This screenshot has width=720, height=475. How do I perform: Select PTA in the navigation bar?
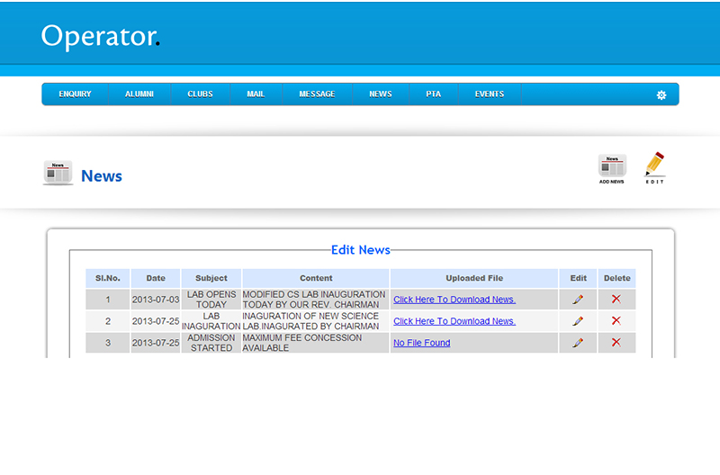point(434,94)
